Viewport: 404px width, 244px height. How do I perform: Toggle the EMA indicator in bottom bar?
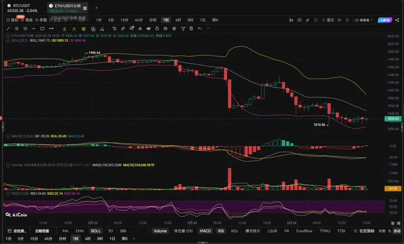pos(79,231)
